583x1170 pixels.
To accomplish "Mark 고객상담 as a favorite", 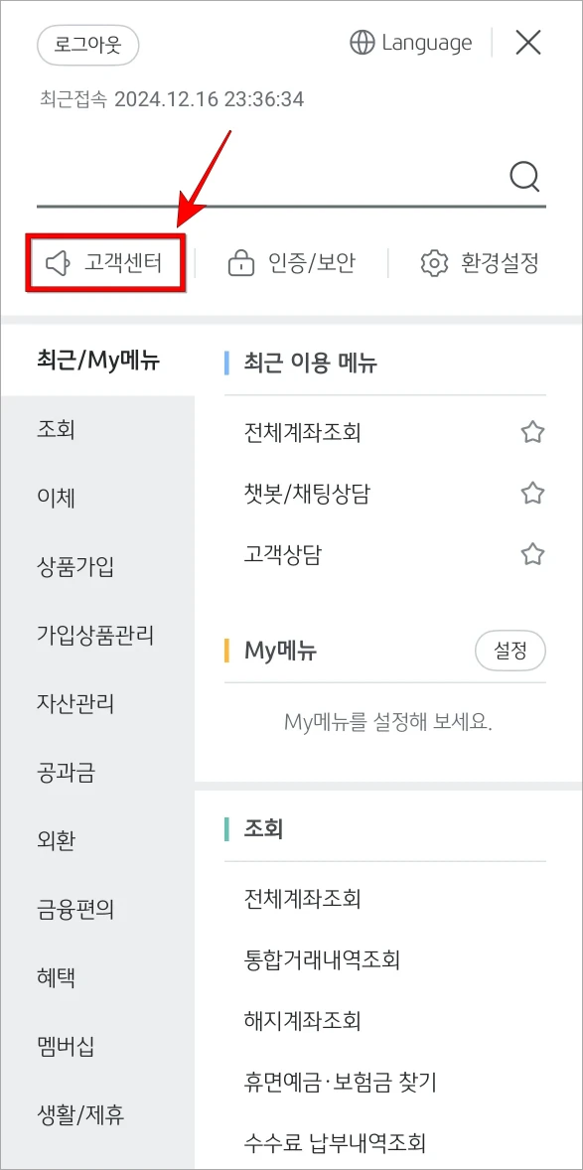I will (x=532, y=554).
